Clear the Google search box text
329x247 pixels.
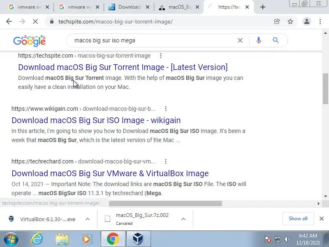pyautogui.click(x=240, y=40)
